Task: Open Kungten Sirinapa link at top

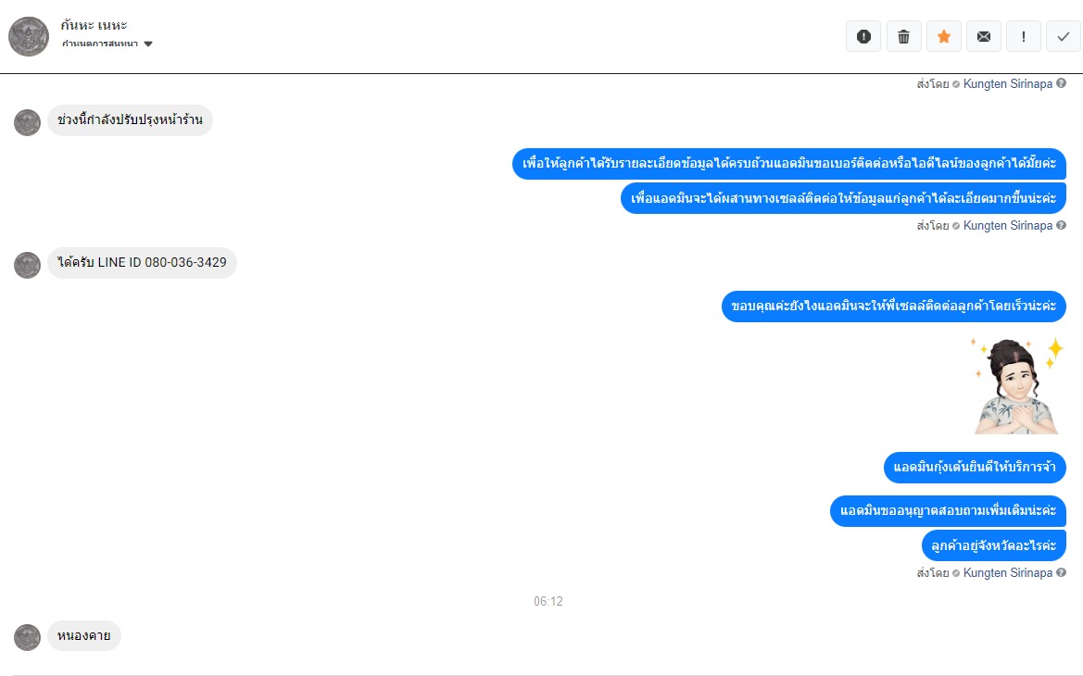Action: pyautogui.click(x=1008, y=83)
